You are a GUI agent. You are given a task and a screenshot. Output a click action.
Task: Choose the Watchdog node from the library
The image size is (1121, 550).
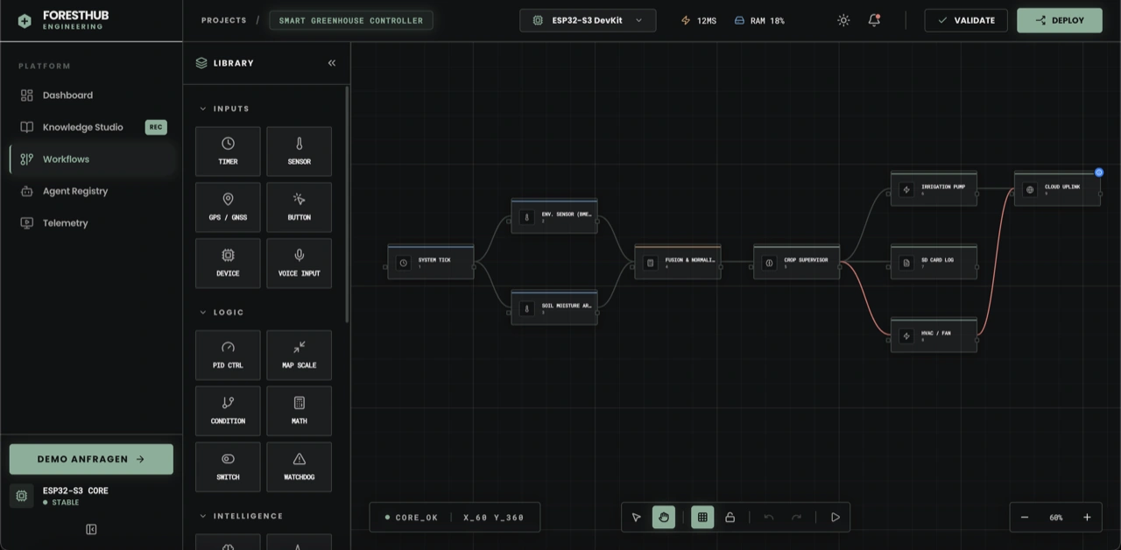click(x=299, y=467)
